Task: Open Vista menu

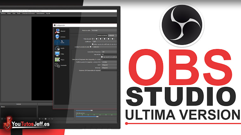Action: coord(14,14)
